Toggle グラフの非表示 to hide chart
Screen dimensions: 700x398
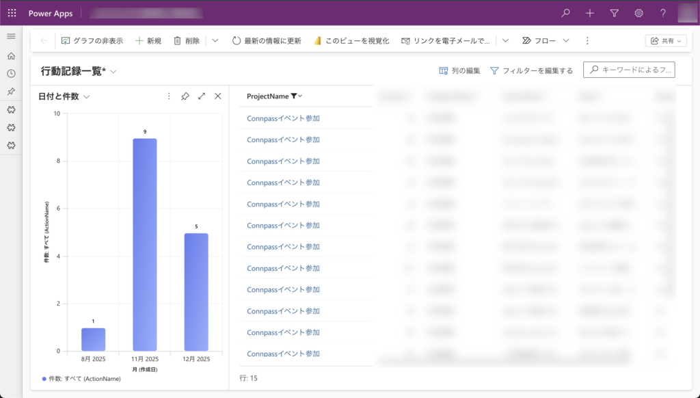click(92, 41)
